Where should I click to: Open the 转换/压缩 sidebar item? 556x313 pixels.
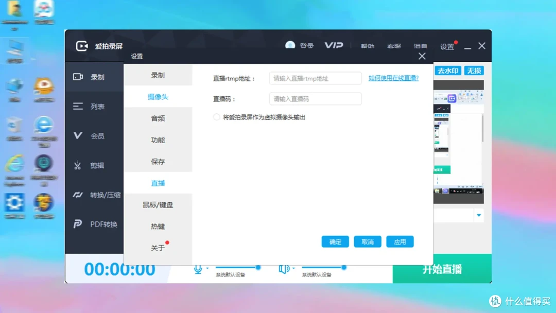(94, 195)
